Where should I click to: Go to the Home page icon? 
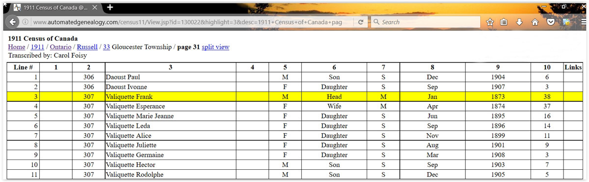[x=535, y=22]
